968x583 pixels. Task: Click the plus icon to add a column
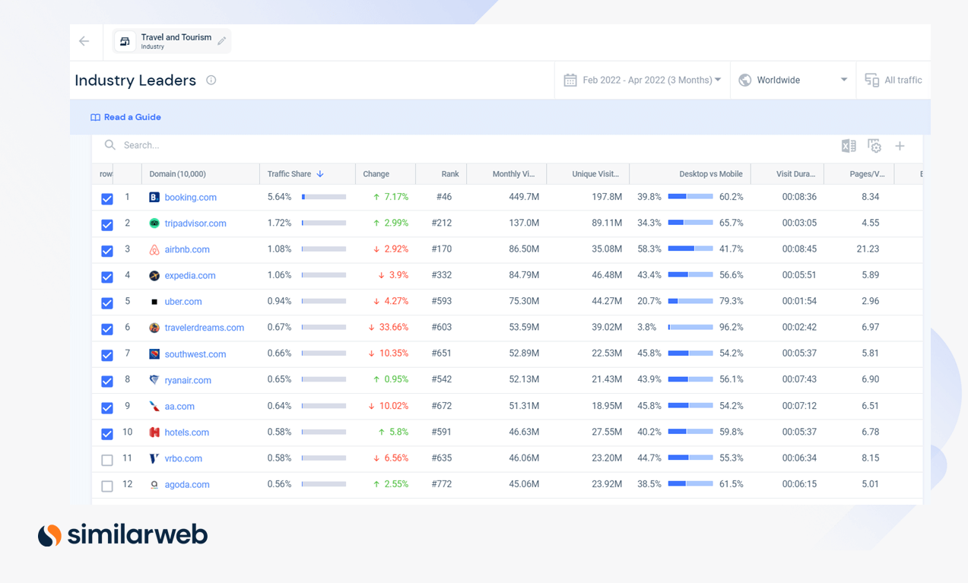tap(900, 145)
